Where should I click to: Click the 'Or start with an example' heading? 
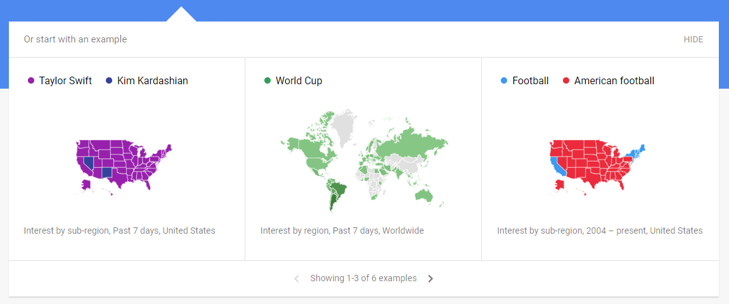75,39
